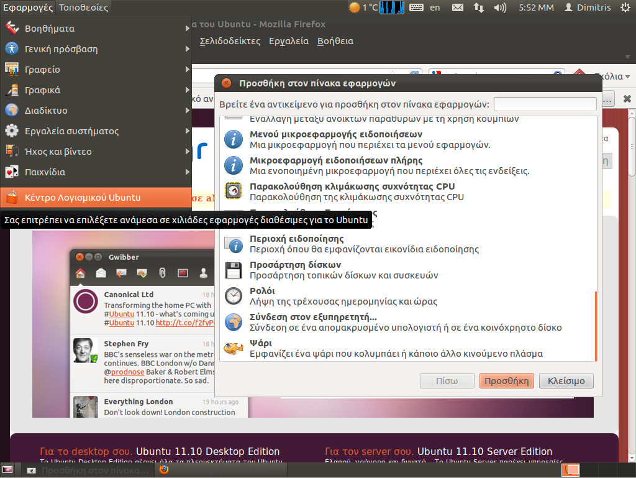Open the network connections indicator
Image resolution: width=636 pixels, height=478 pixels.
(x=479, y=7)
